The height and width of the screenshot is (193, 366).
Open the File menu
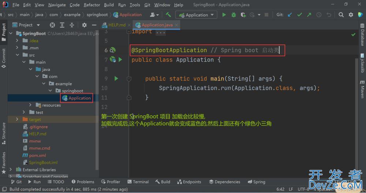[16, 5]
